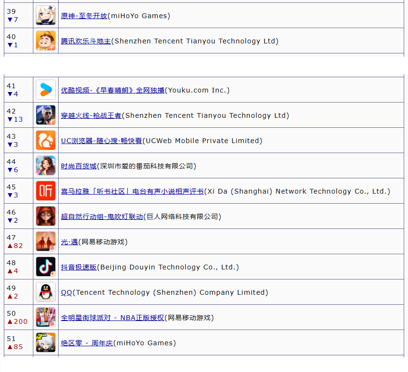
Task: Click the QQ penguin icon
Action: [x=46, y=292]
